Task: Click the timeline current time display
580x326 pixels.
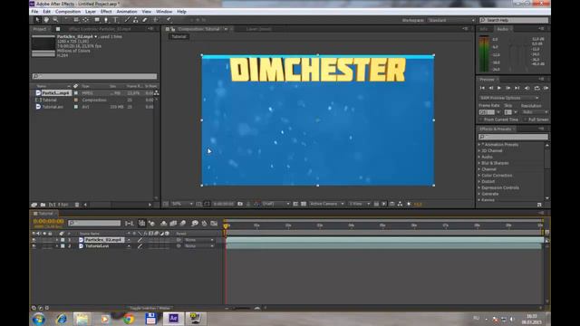Action: coord(48,221)
